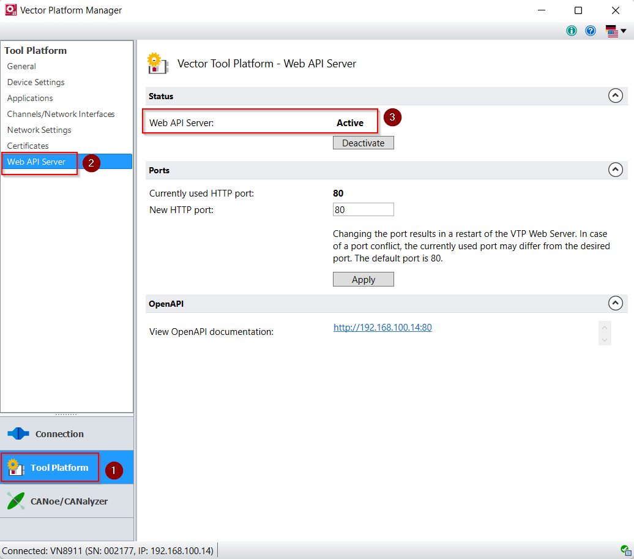Select Device Settings in the sidebar

click(x=35, y=82)
